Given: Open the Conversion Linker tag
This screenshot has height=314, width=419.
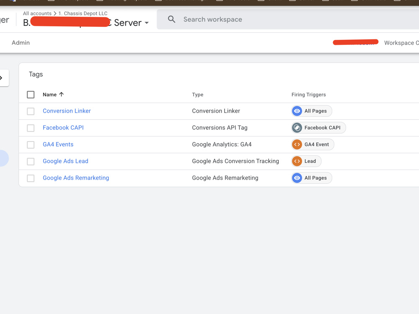Looking at the screenshot, I should 67,111.
